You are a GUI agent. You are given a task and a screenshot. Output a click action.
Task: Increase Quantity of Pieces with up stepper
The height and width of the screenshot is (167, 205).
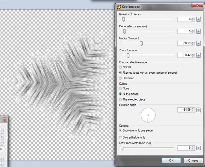coord(193,18)
